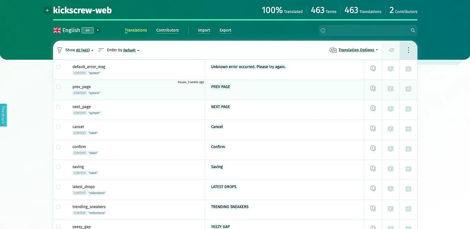
Task: Edit the 'Unknown error occurred. Please try again.' translation
Action: (248, 67)
